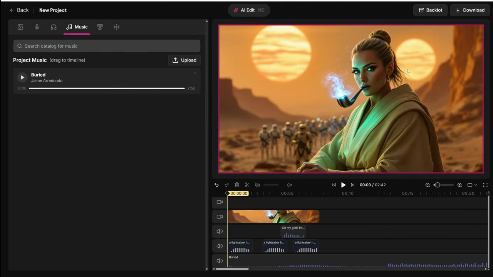Zoom in the timeline

point(459,185)
